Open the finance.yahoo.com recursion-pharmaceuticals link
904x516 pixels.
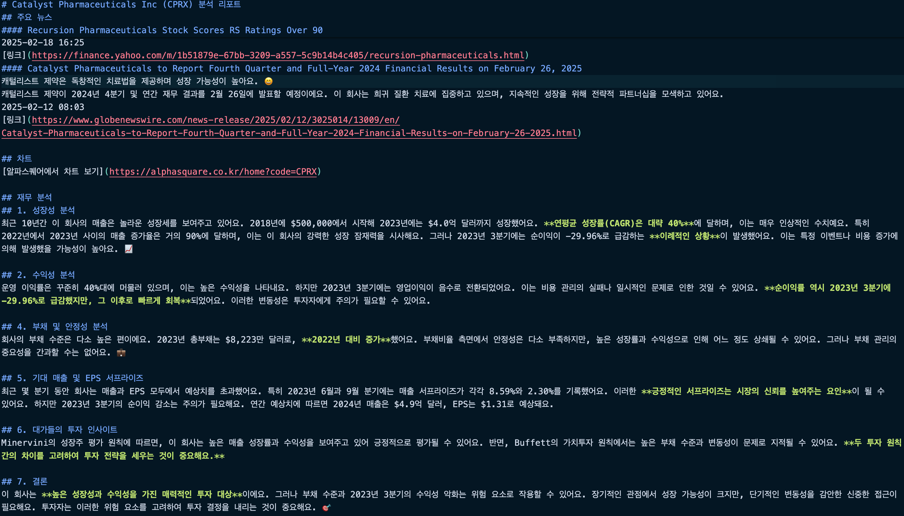click(x=278, y=55)
